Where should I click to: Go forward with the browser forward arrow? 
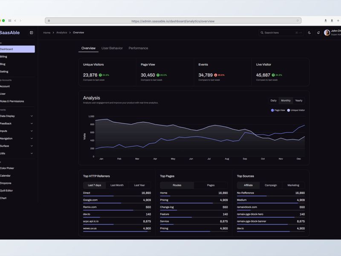click(x=20, y=20)
